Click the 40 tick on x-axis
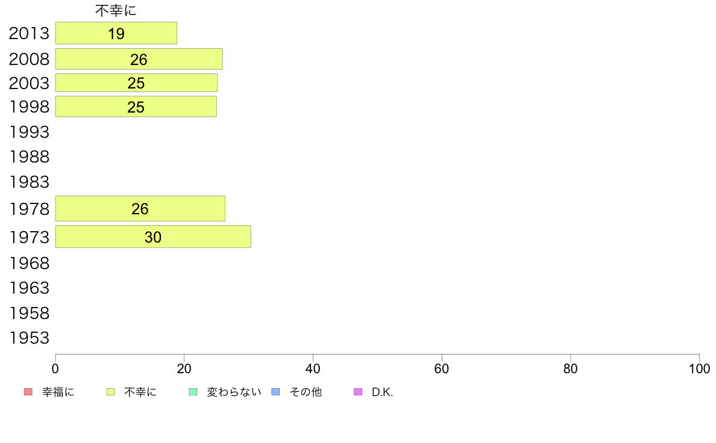The image size is (716, 443). [313, 368]
